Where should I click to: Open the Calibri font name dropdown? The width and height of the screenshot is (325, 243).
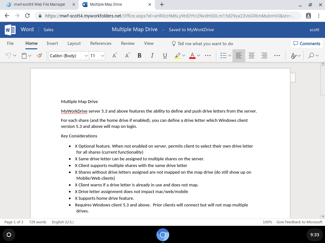point(86,55)
